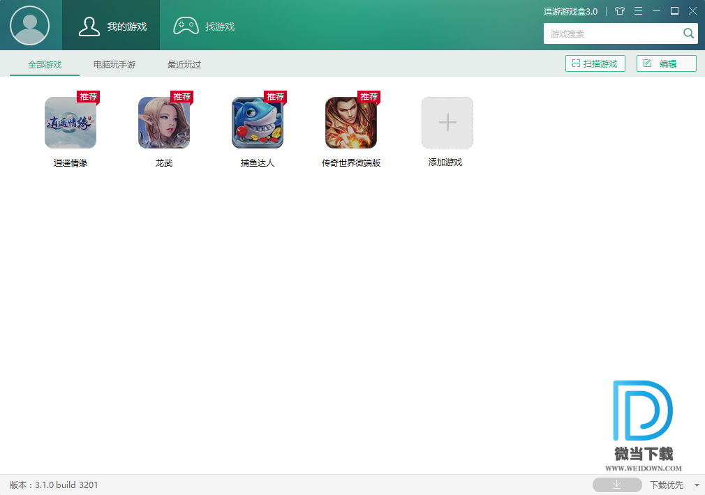Close the game box window
Viewport: 705px width, 495px height.
tap(693, 10)
